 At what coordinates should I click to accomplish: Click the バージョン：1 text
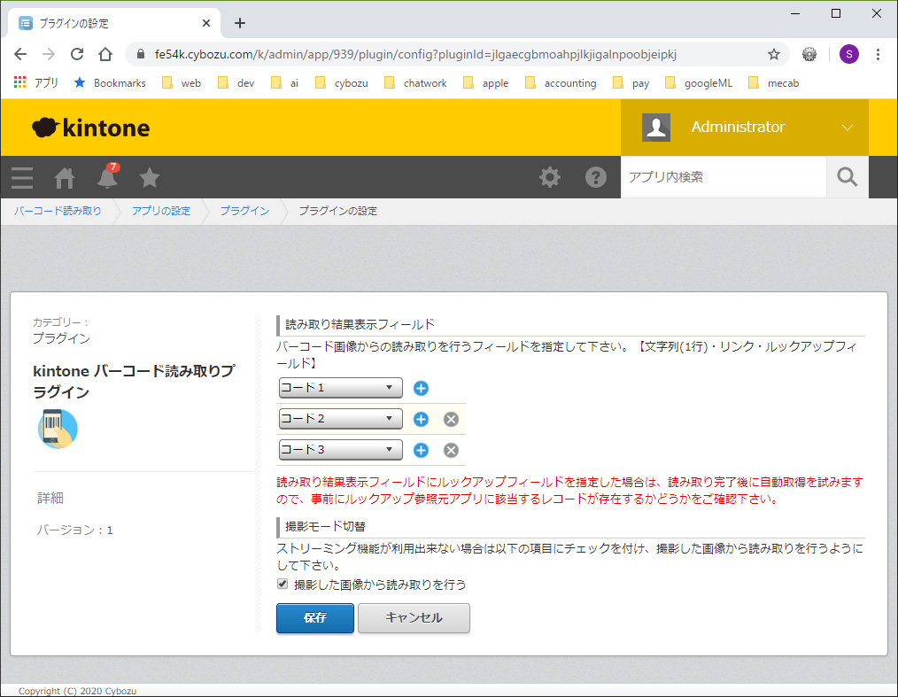[x=75, y=530]
